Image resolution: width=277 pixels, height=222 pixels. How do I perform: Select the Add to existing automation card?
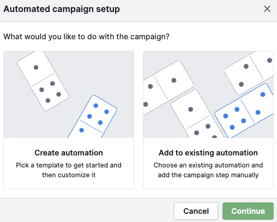tap(208, 120)
